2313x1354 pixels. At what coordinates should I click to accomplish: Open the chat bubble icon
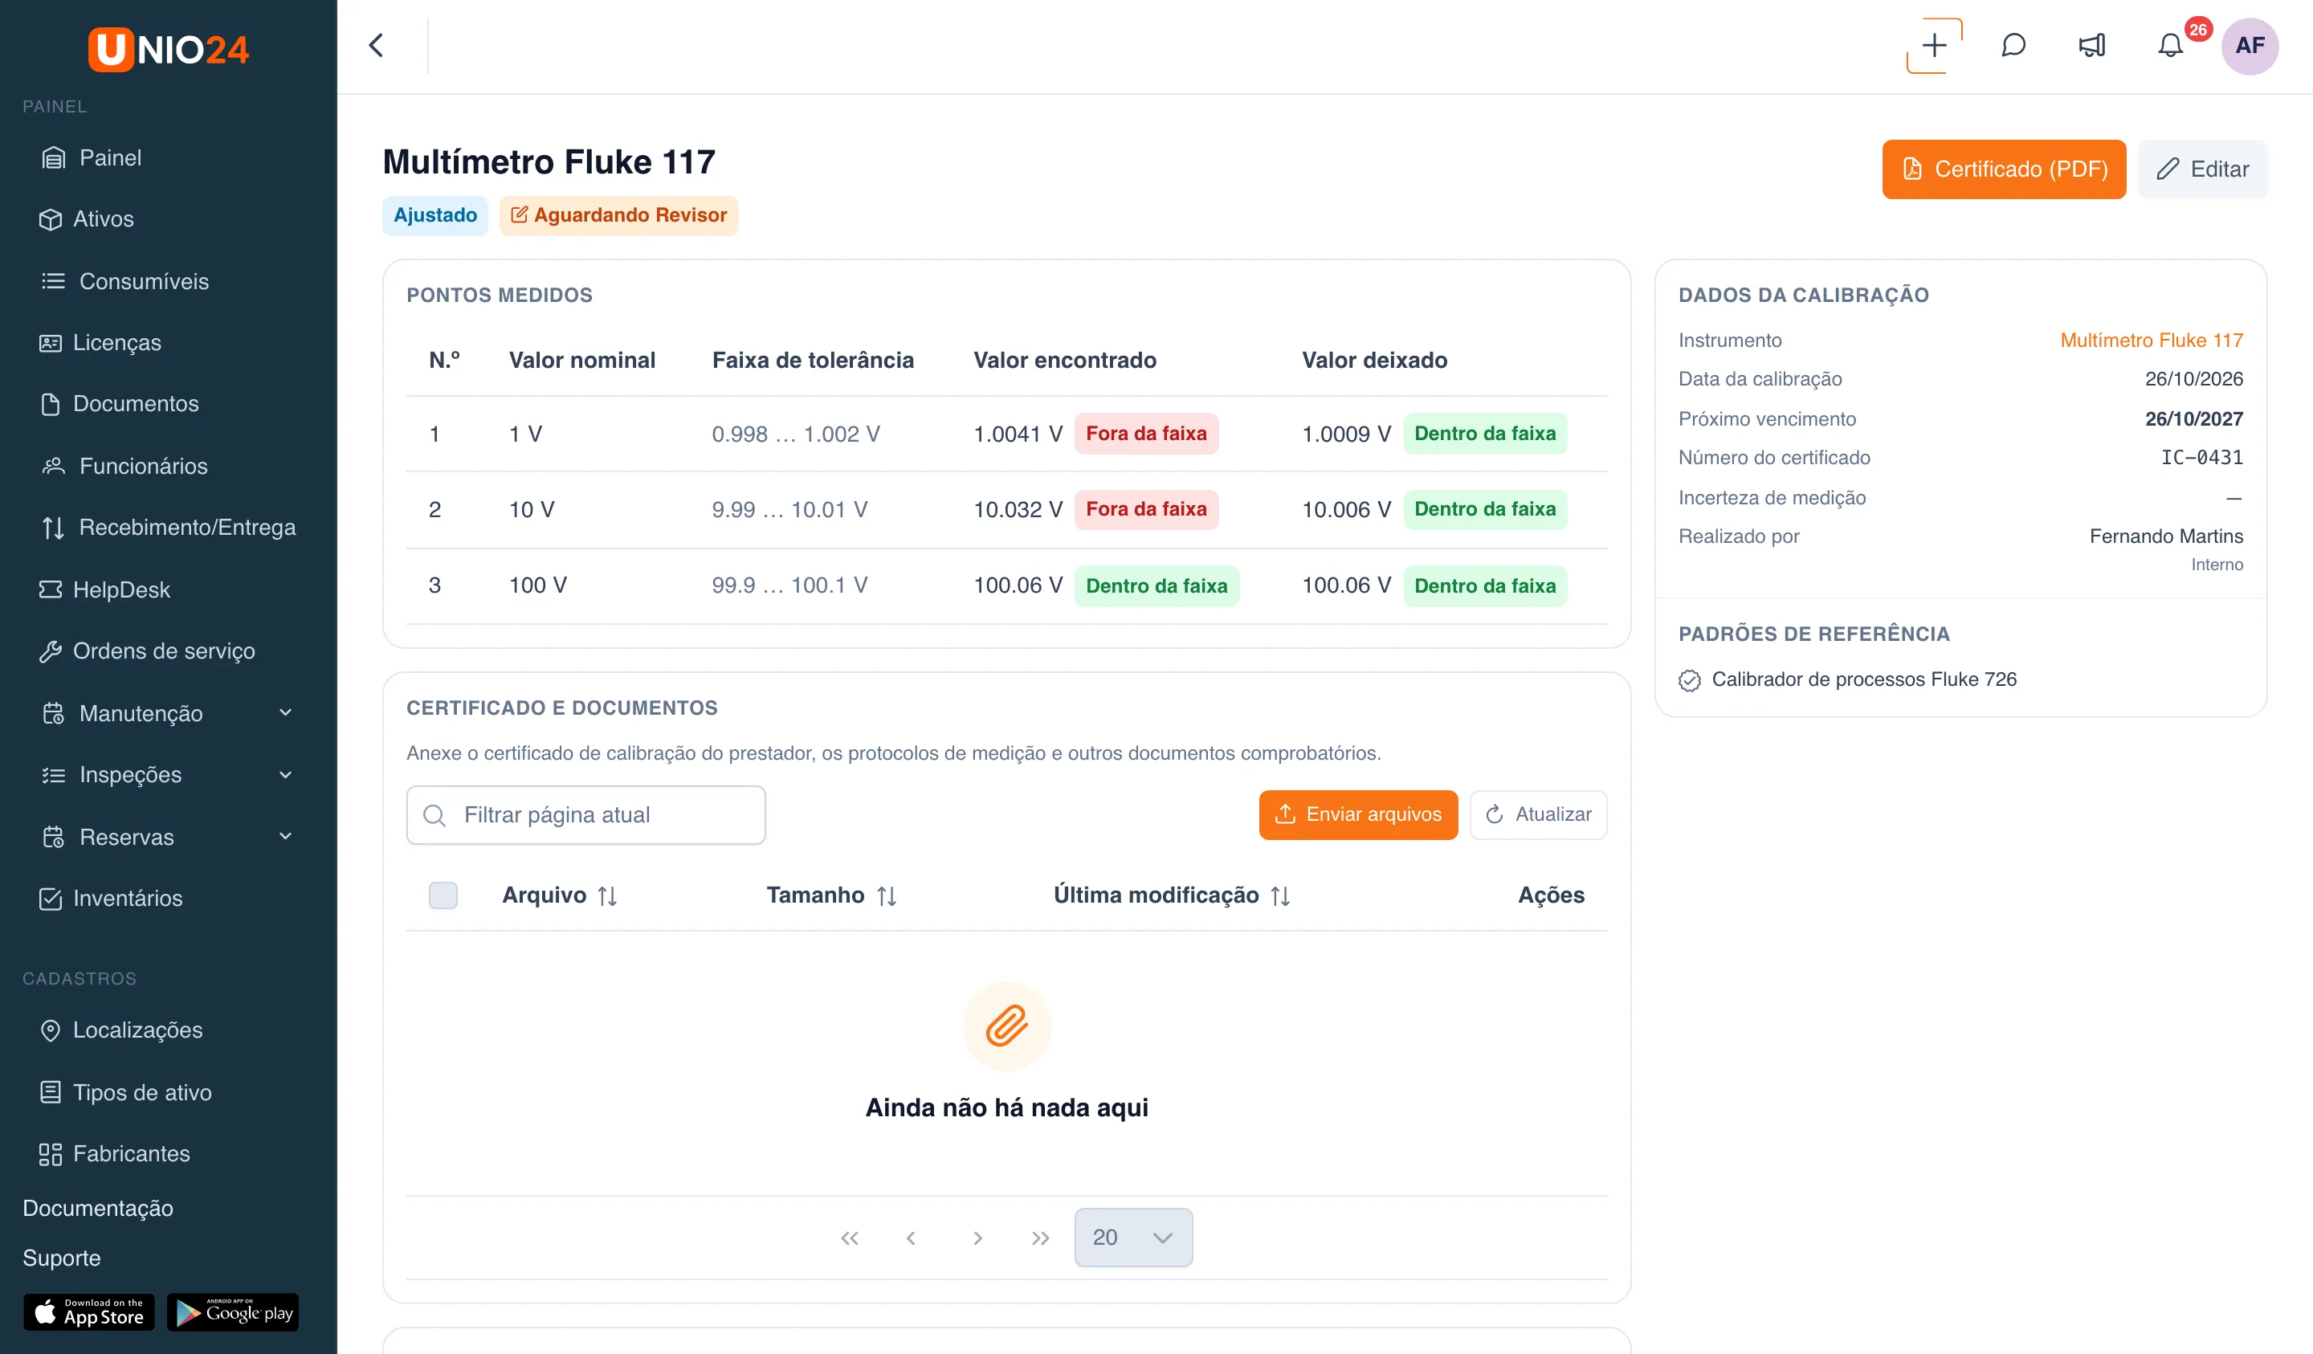2013,45
